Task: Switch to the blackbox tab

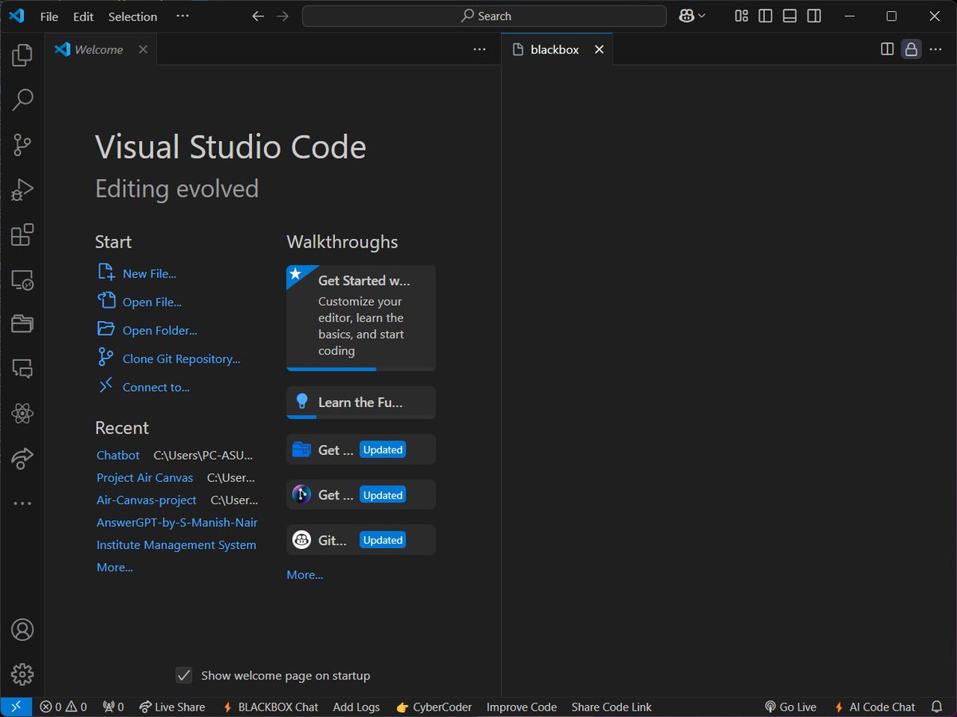Action: (555, 49)
